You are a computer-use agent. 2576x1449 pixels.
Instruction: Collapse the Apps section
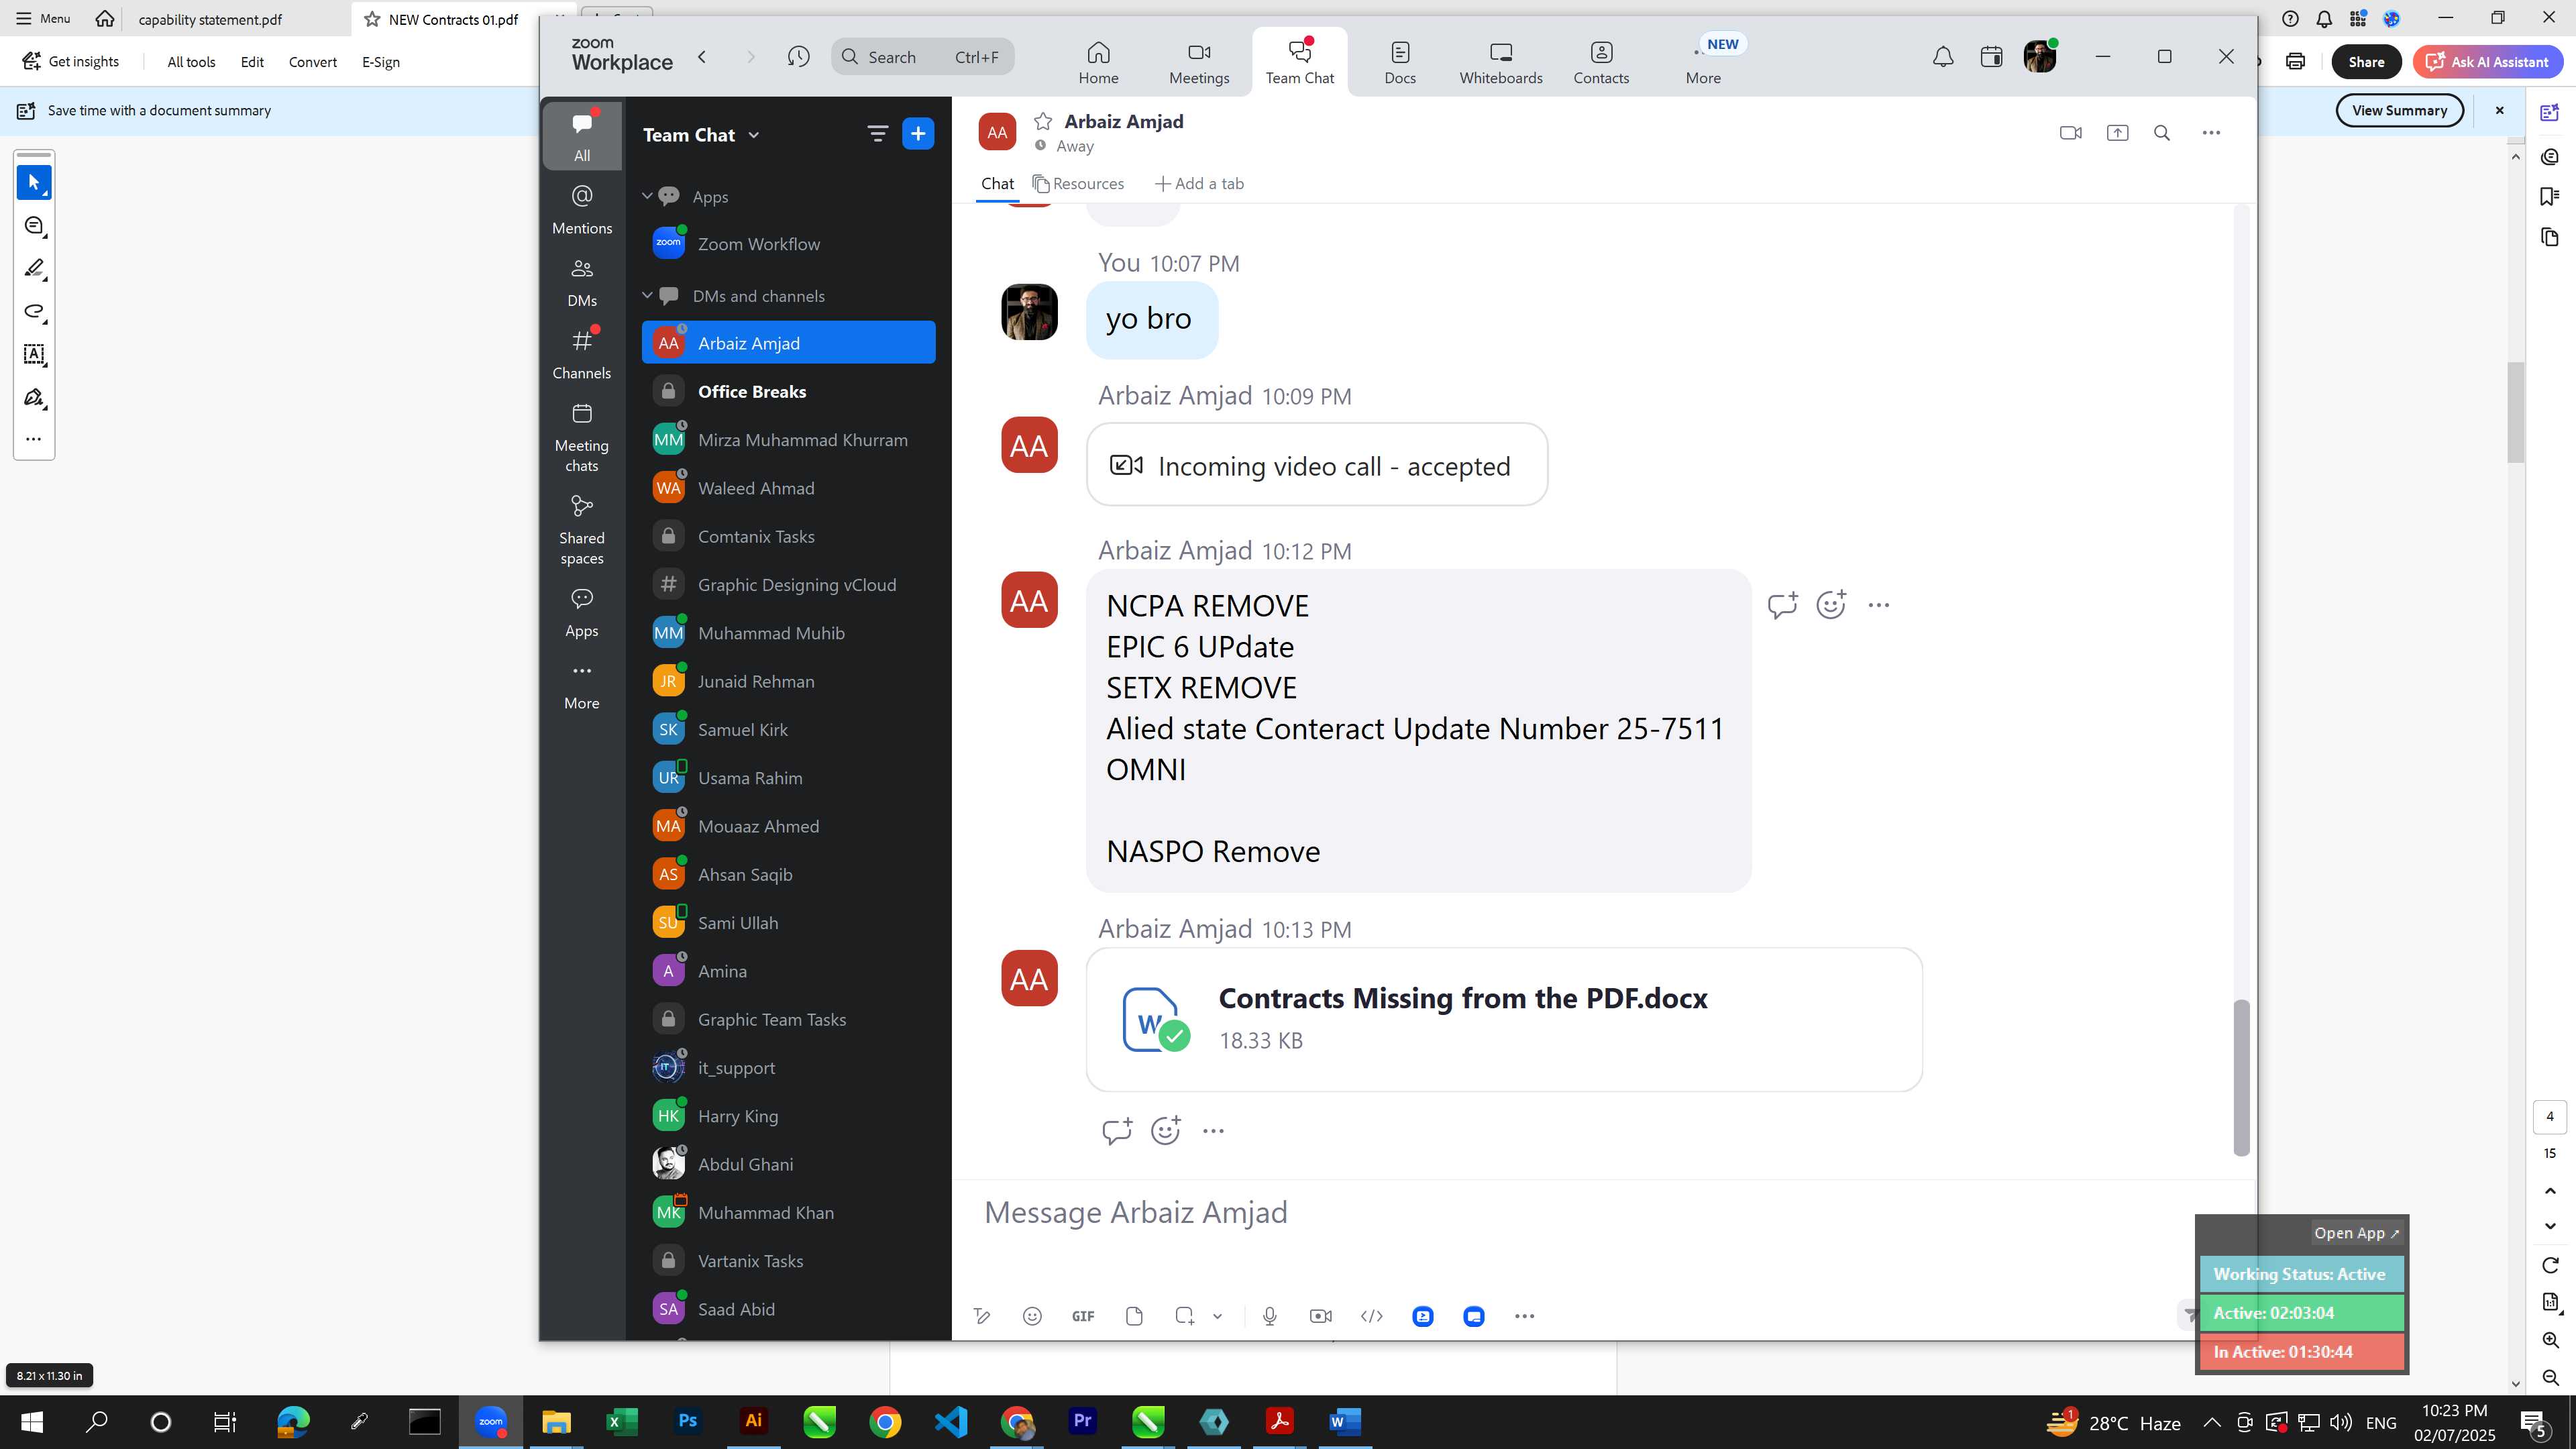pyautogui.click(x=647, y=196)
